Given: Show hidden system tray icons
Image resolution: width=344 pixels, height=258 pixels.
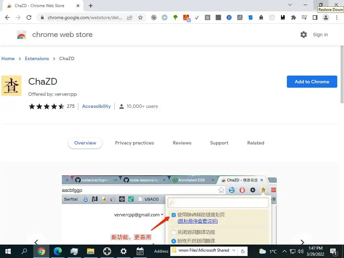Looking at the screenshot, I should (284, 251).
